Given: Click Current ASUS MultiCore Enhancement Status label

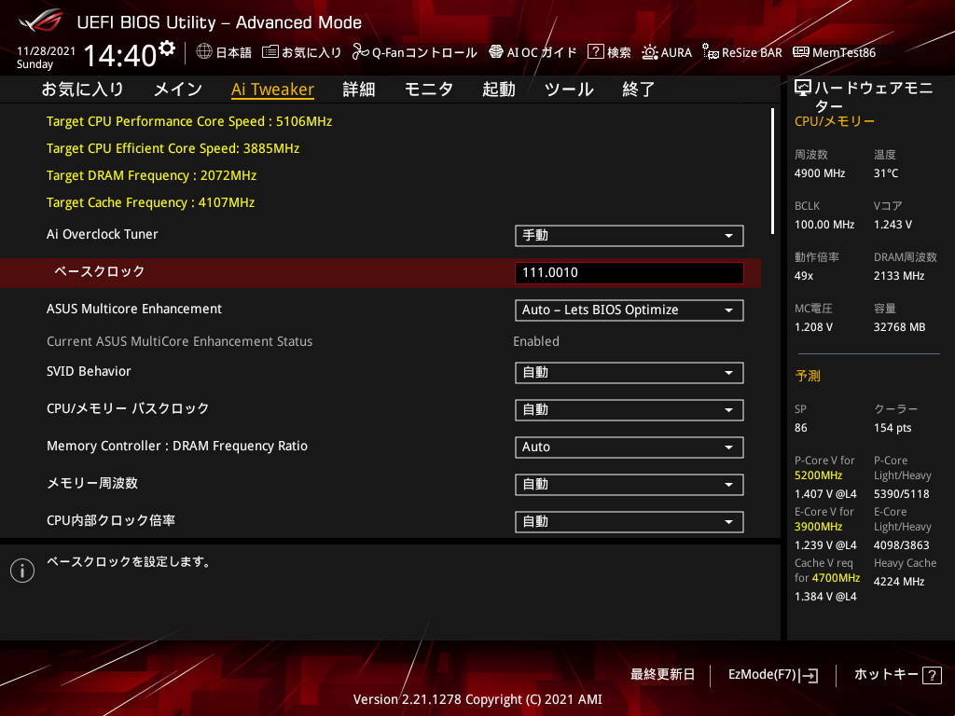Looking at the screenshot, I should 180,341.
